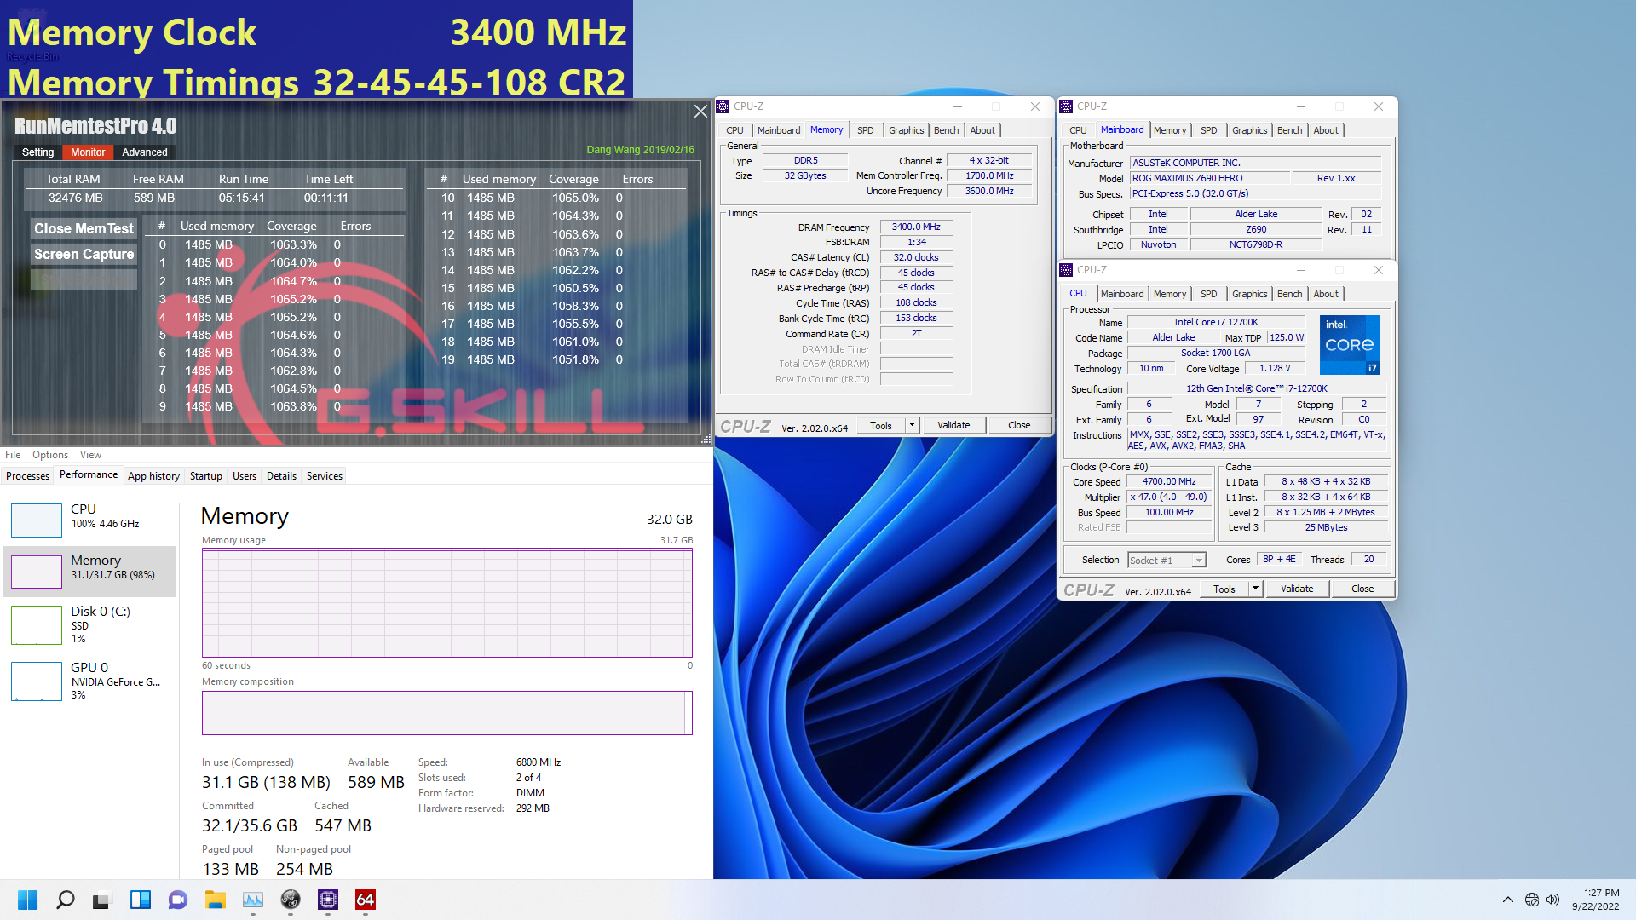This screenshot has height=920, width=1636.
Task: Select CPU graph in Task Manager sidebar
Action: pos(89,518)
